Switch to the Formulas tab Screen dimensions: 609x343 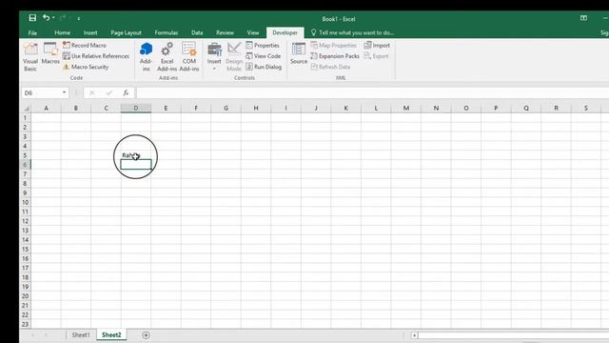tap(167, 32)
